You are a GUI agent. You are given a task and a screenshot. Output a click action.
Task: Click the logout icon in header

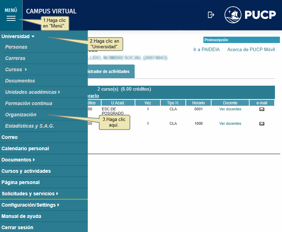(x=211, y=15)
